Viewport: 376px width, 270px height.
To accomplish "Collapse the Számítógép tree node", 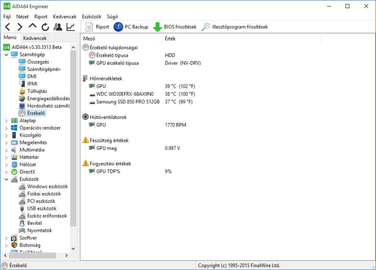I will 7,54.
